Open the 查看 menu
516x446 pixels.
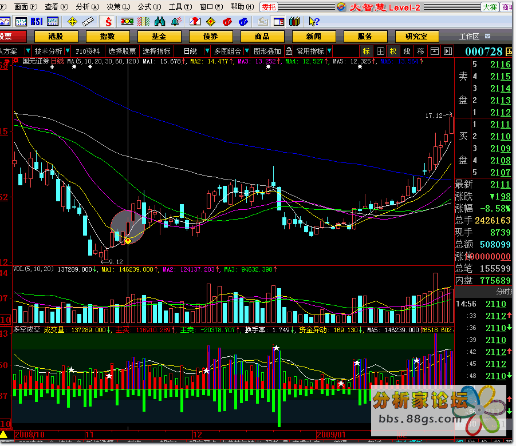(57, 7)
